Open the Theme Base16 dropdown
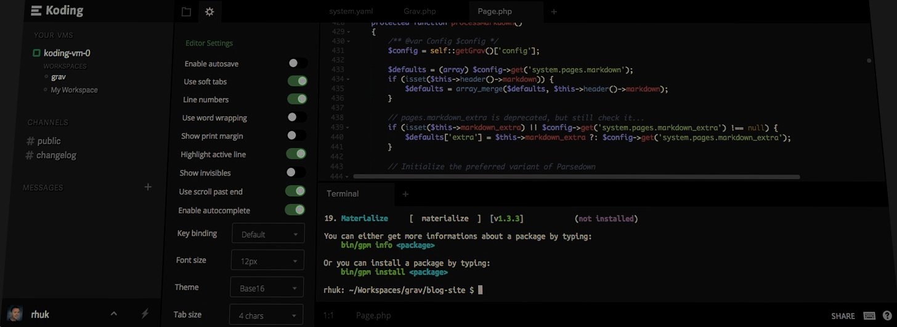 pos(267,287)
